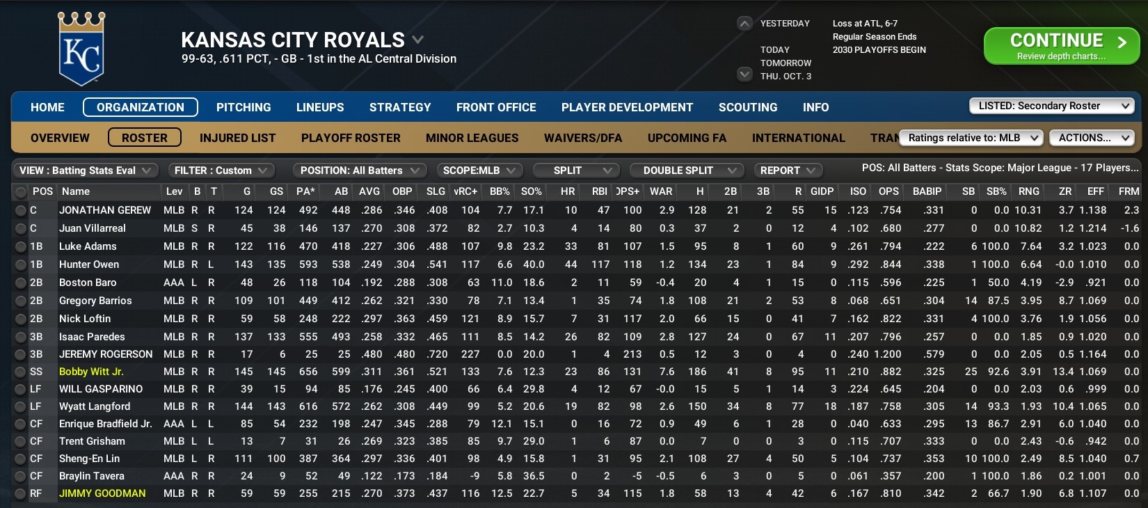Switch to the Pitching tab

point(244,107)
